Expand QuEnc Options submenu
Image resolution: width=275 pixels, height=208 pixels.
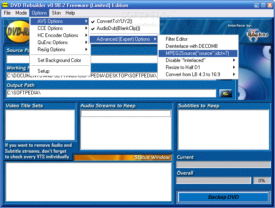[60, 42]
